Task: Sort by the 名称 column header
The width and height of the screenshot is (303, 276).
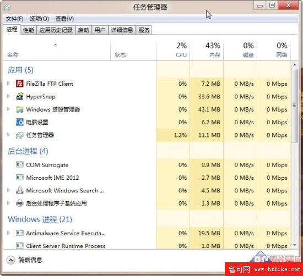Action: [x=57, y=51]
